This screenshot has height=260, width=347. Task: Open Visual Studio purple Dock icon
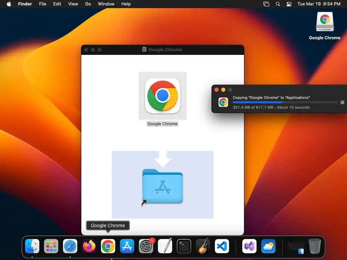pos(249,246)
